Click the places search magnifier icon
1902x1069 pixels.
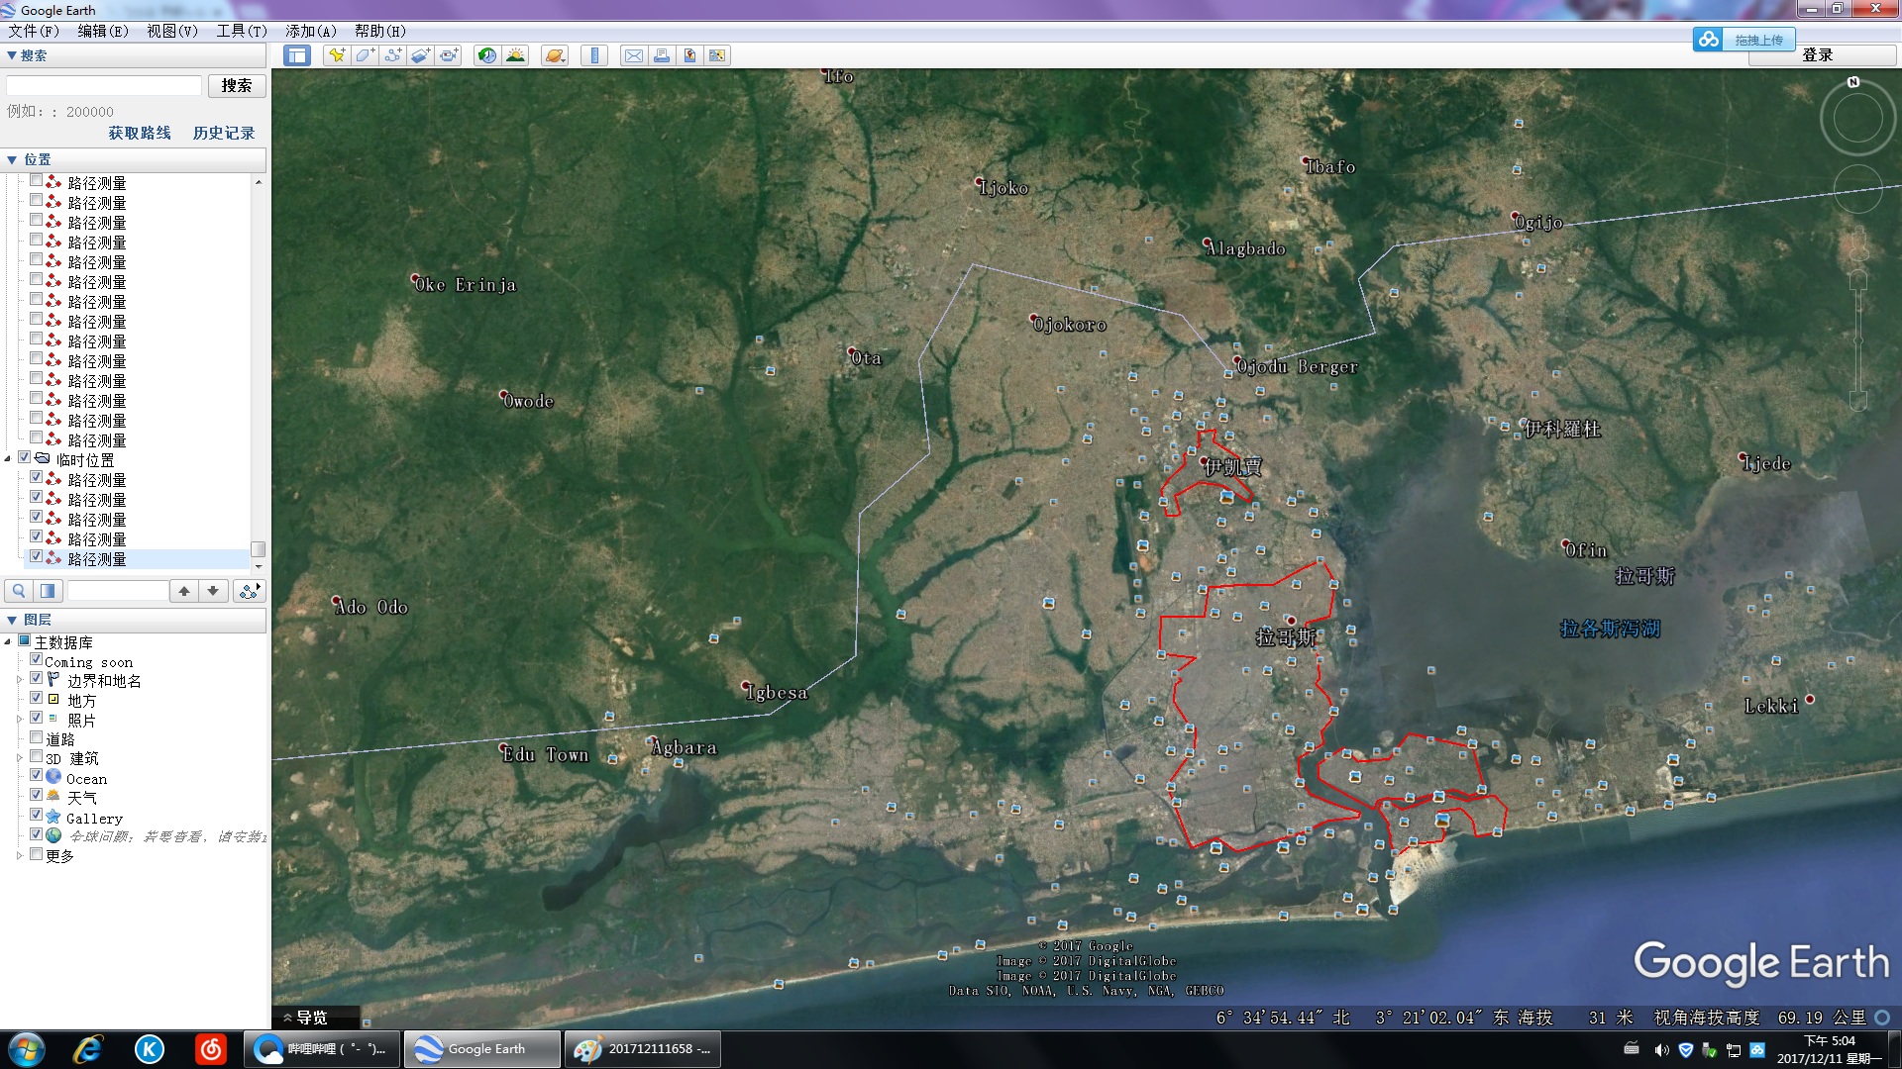19,591
